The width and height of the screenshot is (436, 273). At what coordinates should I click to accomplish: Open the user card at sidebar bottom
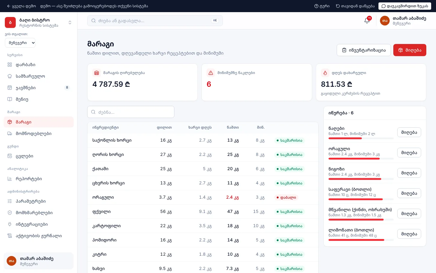coord(39,261)
